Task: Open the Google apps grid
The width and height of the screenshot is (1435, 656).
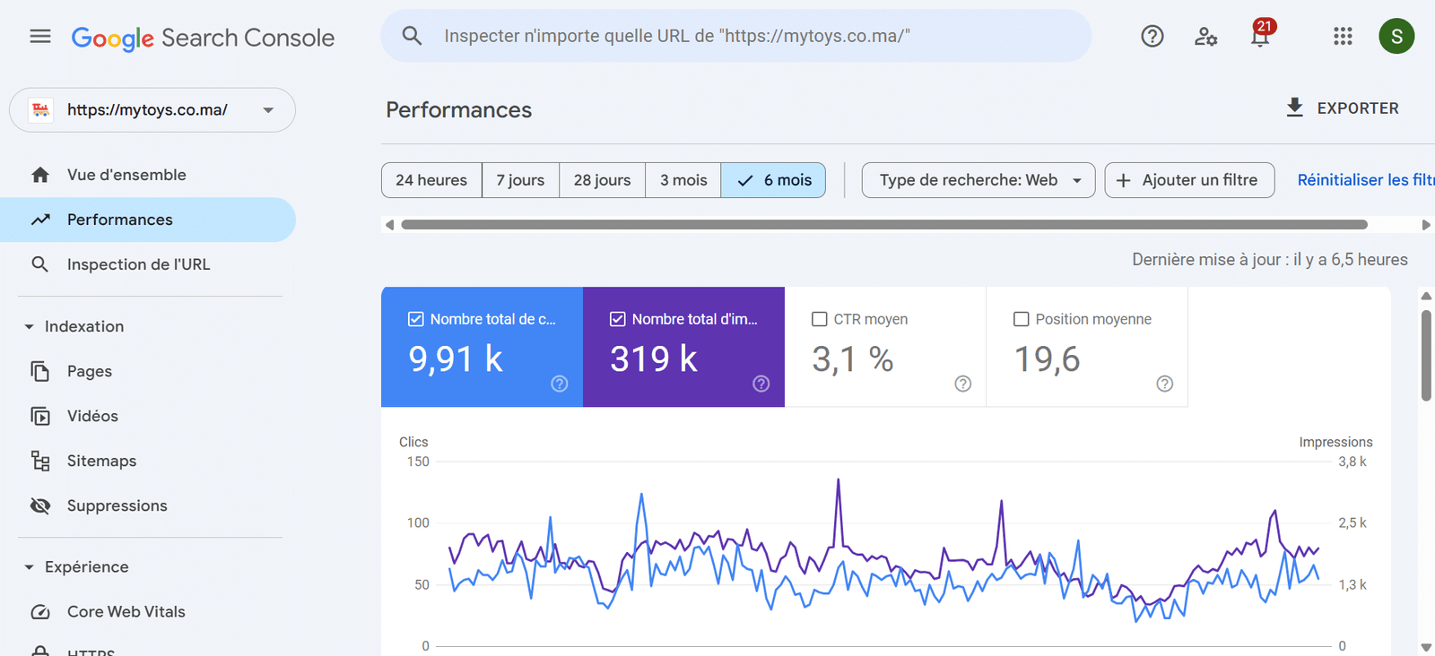Action: (1343, 36)
